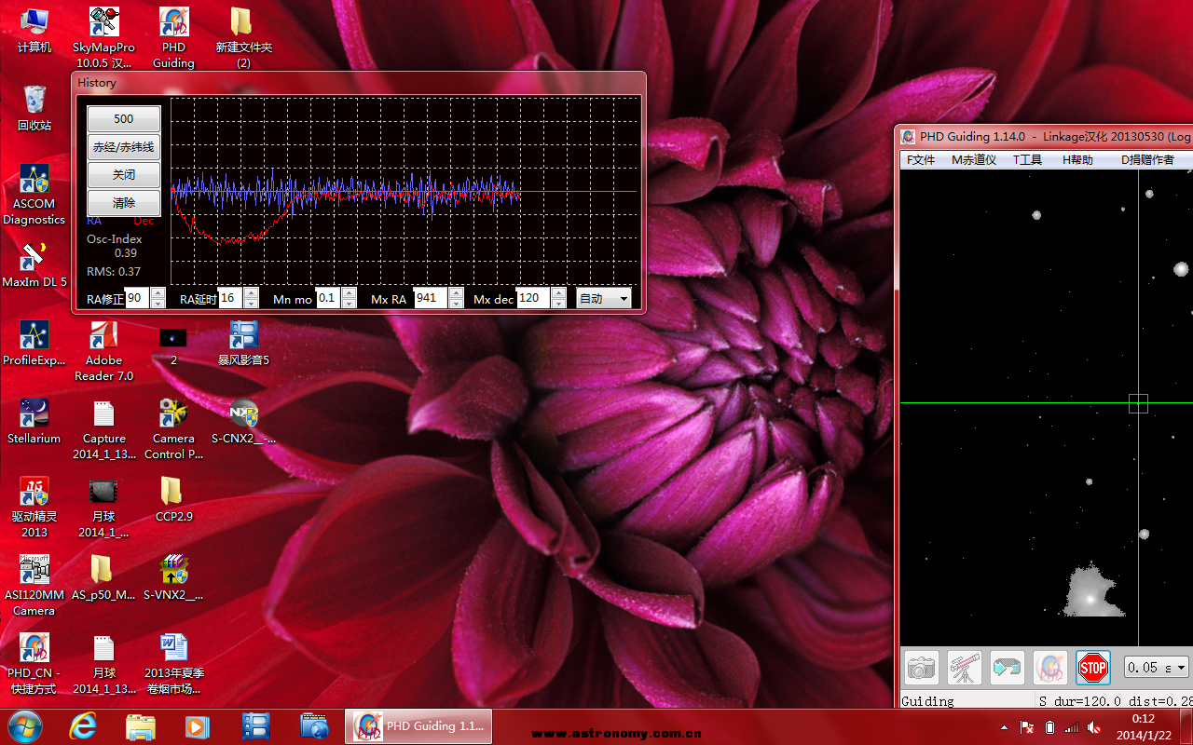Decrease Mx RA with the down spinner
The image size is (1193, 745).
456,304
